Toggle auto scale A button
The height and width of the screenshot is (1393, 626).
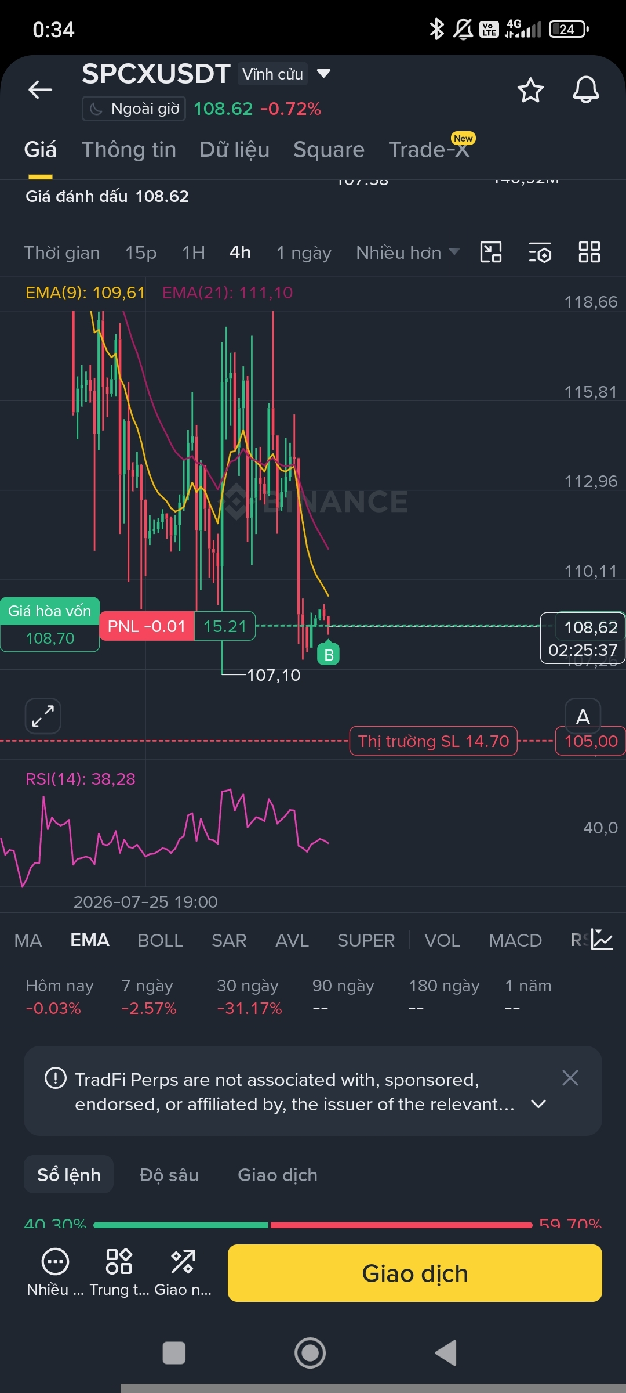pos(583,716)
